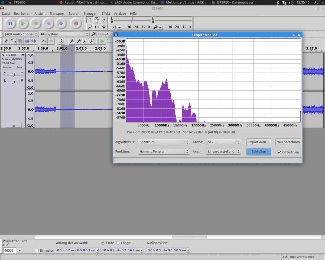Toggle the Gitterlinien checkbox
Screen dimensions: 325x260
279,152
